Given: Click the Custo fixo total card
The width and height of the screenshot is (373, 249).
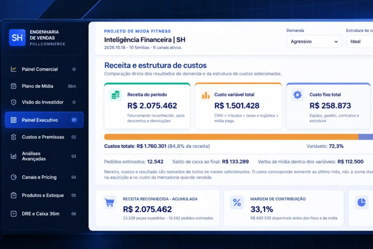Looking at the screenshot, I should [329, 106].
